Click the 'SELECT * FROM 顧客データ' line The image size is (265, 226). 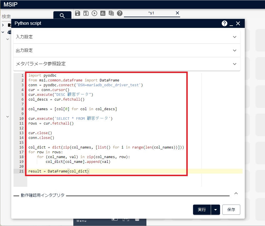tap(70, 118)
